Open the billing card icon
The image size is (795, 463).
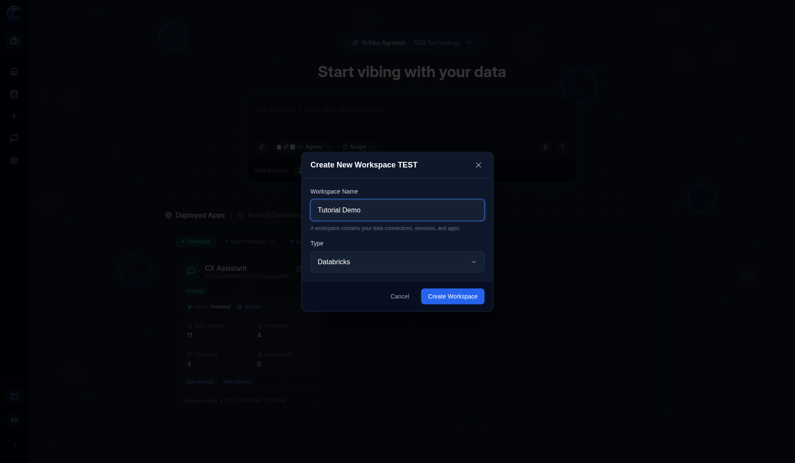(x=14, y=396)
